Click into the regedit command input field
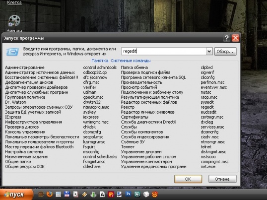This screenshot has height=200, width=267. coord(164,51)
